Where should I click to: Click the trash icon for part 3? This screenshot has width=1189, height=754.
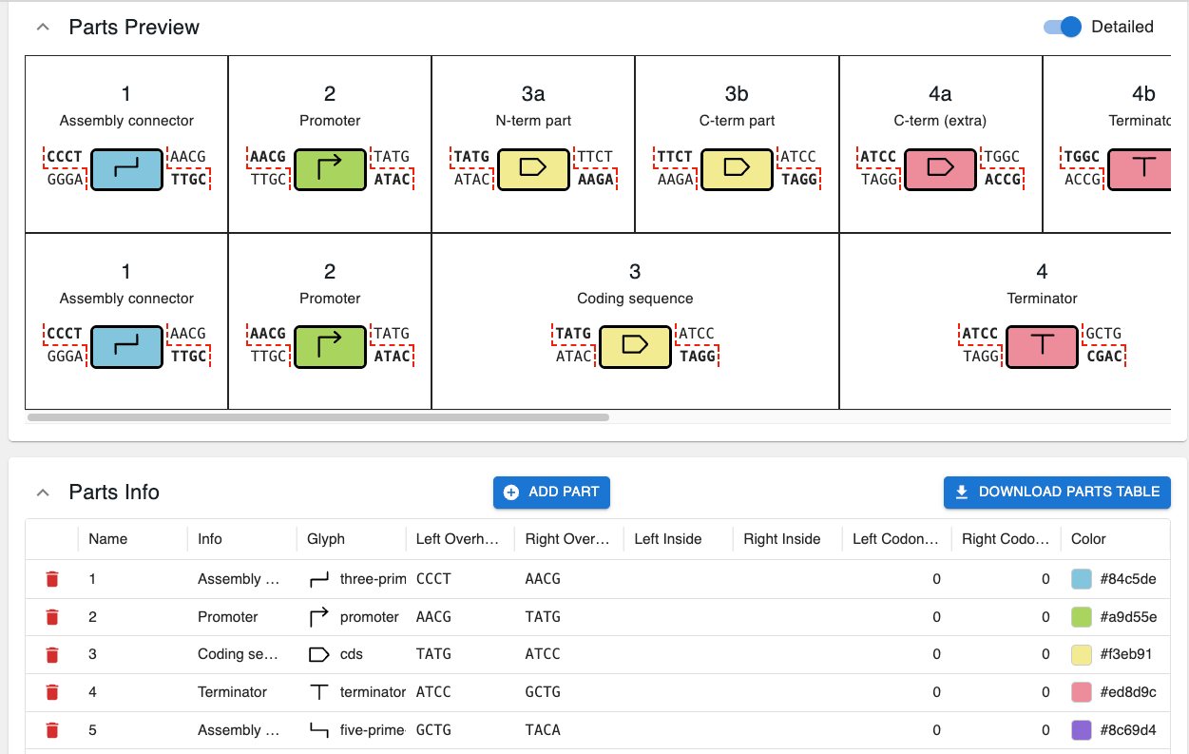[52, 654]
